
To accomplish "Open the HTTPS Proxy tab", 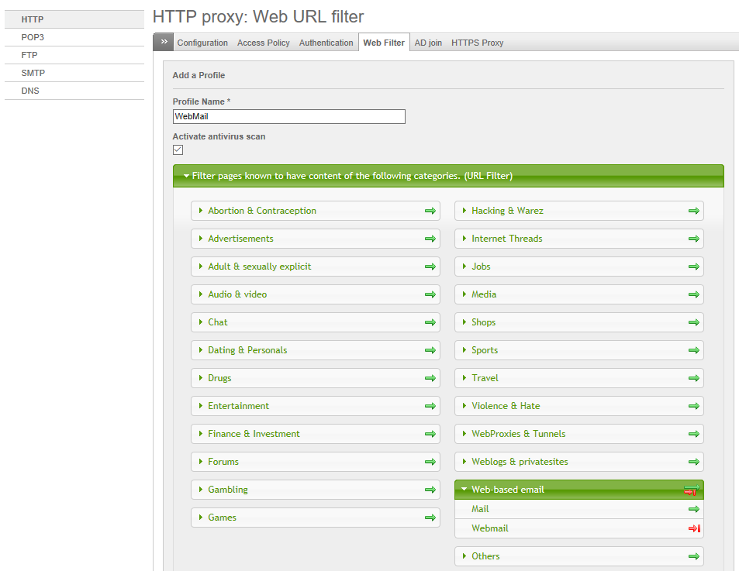I will tap(477, 43).
